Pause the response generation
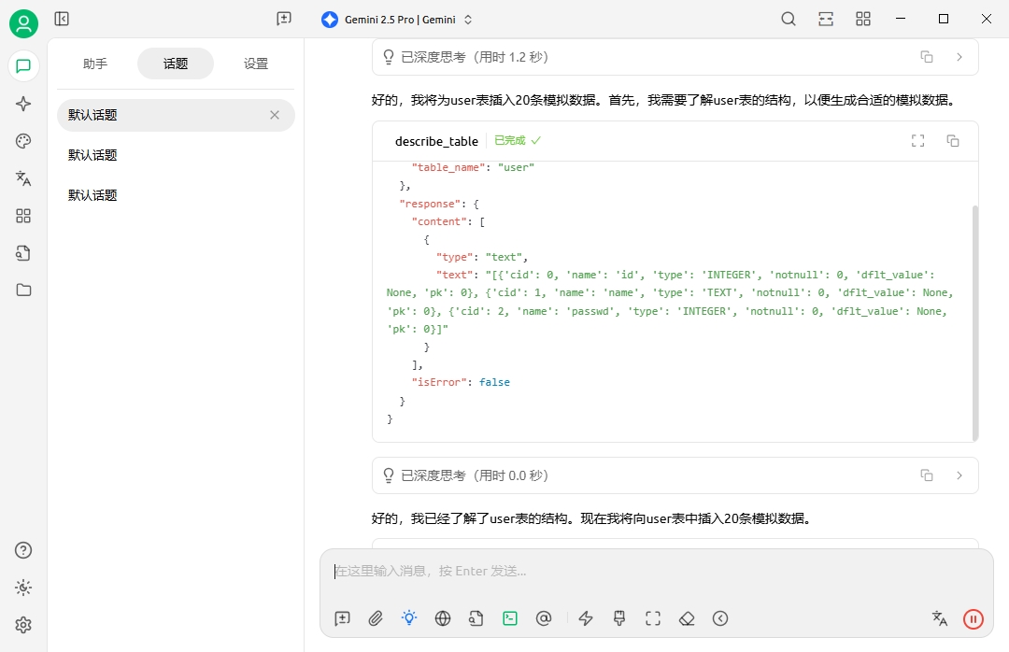The image size is (1009, 652). [x=973, y=619]
